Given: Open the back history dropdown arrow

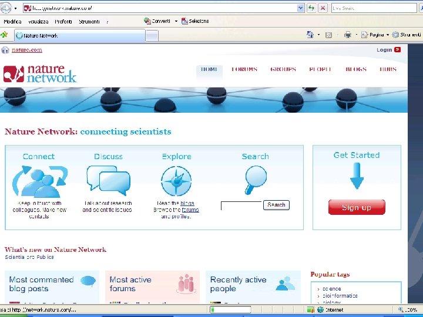Looking at the screenshot, I should click(16, 8).
